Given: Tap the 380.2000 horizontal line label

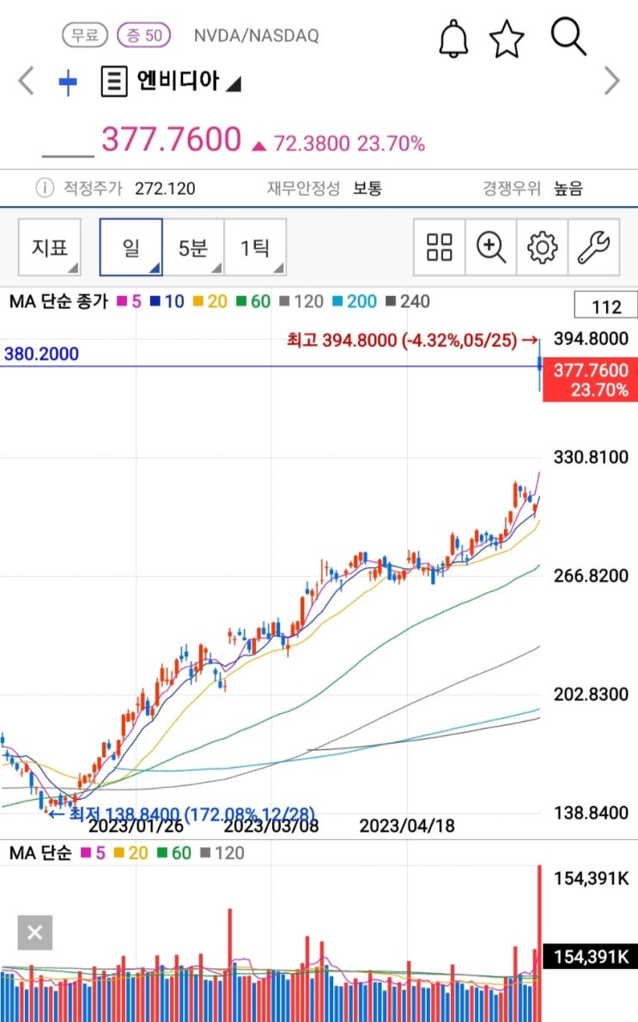Looking at the screenshot, I should pos(41,354).
